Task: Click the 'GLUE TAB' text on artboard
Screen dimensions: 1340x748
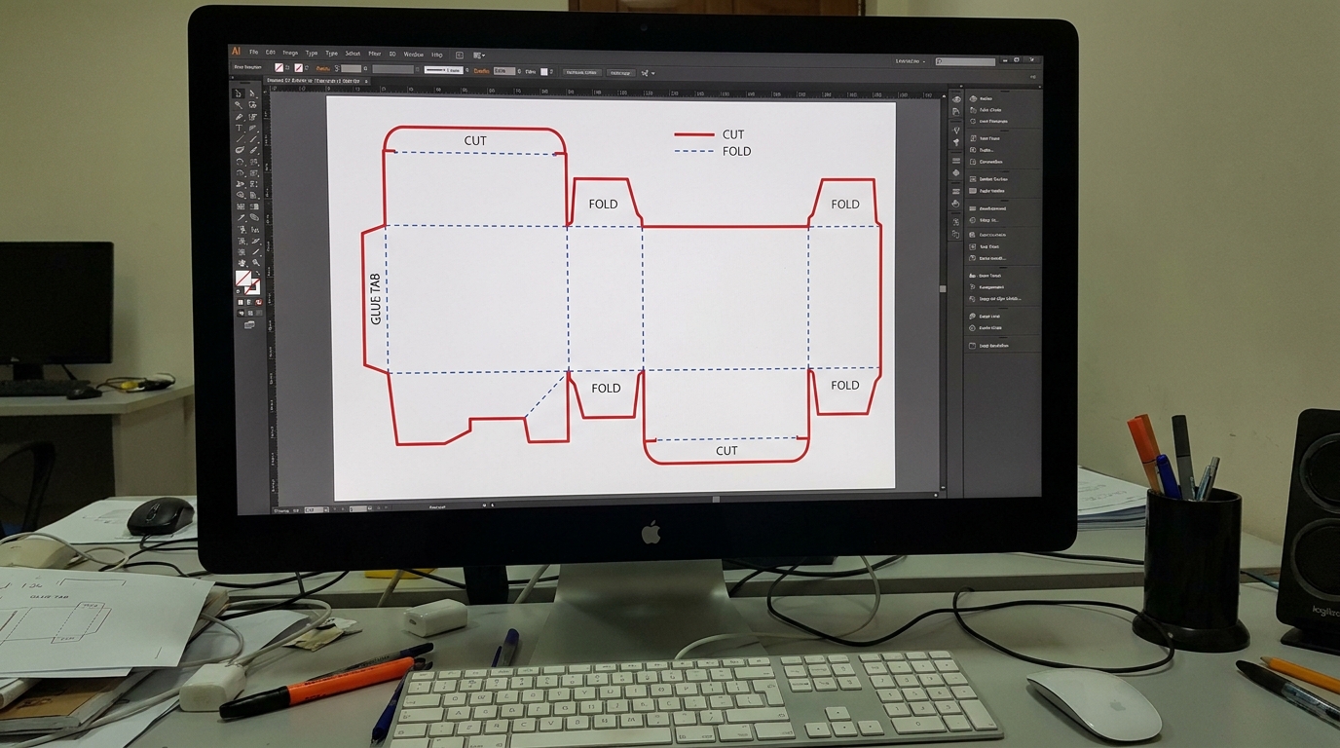Action: click(376, 298)
